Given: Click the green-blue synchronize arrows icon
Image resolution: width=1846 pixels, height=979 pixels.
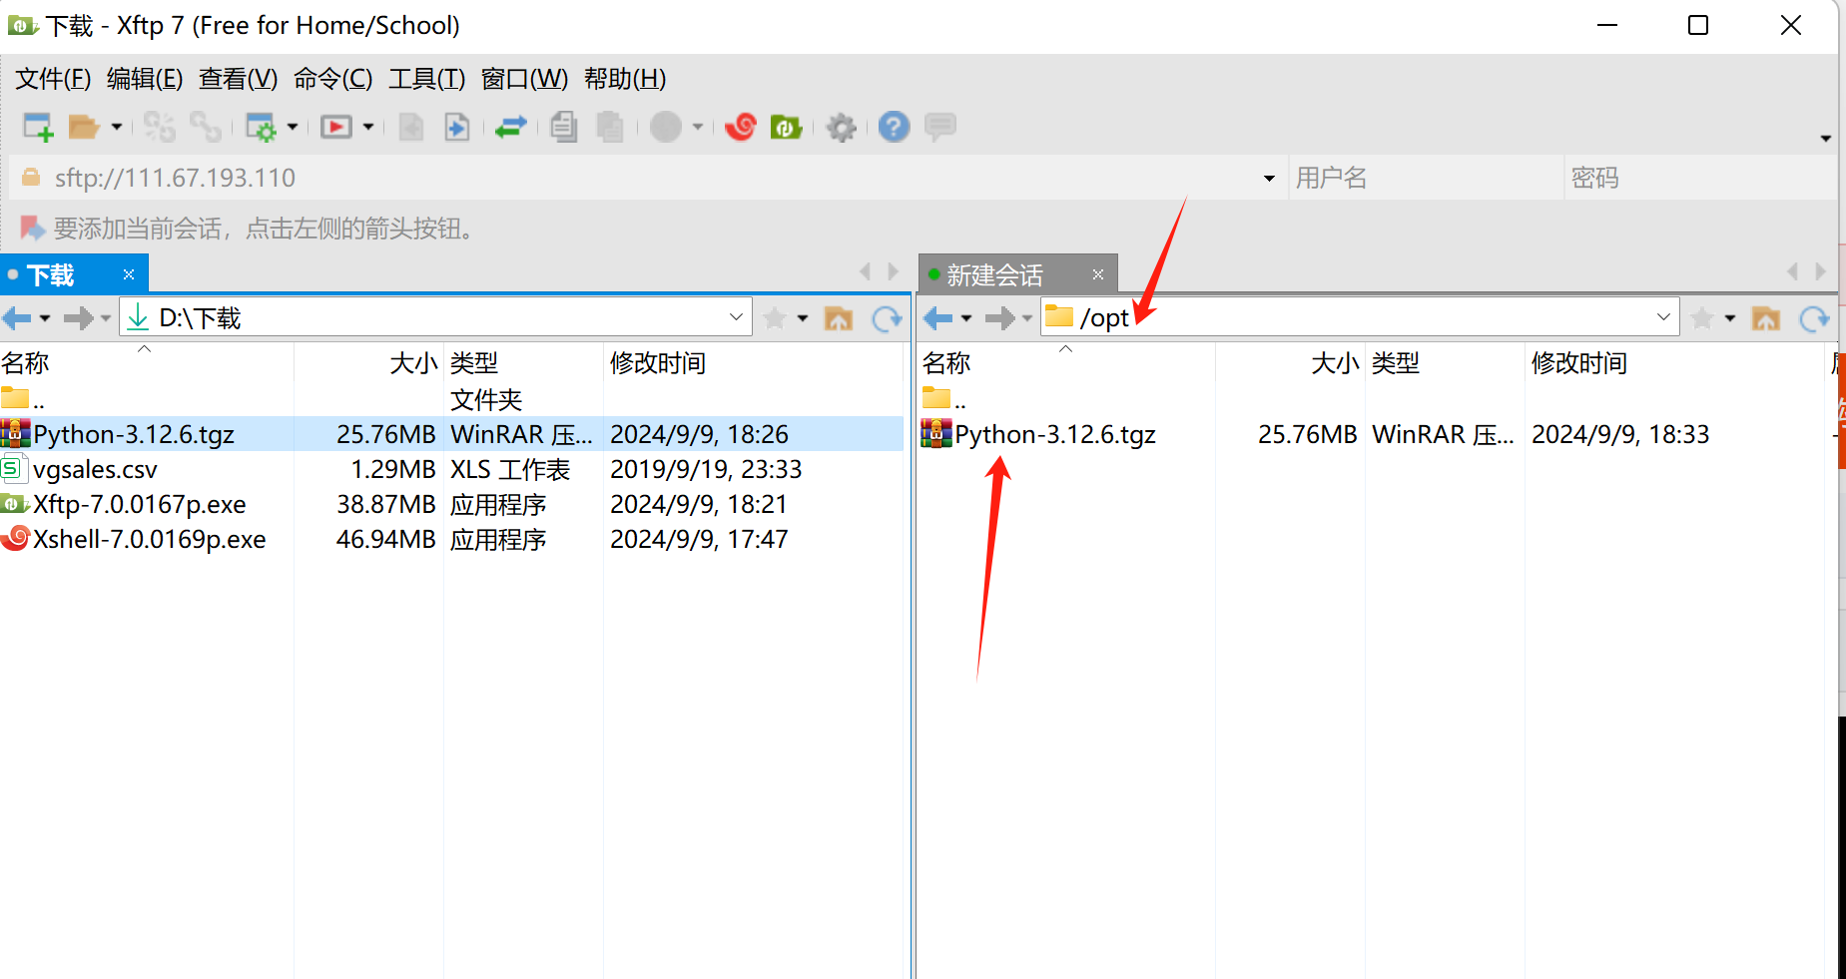Looking at the screenshot, I should click(x=511, y=127).
